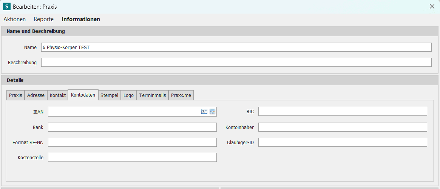Click into the Bank field
Screen dimensions: 440x189
pyautogui.click(x=132, y=127)
